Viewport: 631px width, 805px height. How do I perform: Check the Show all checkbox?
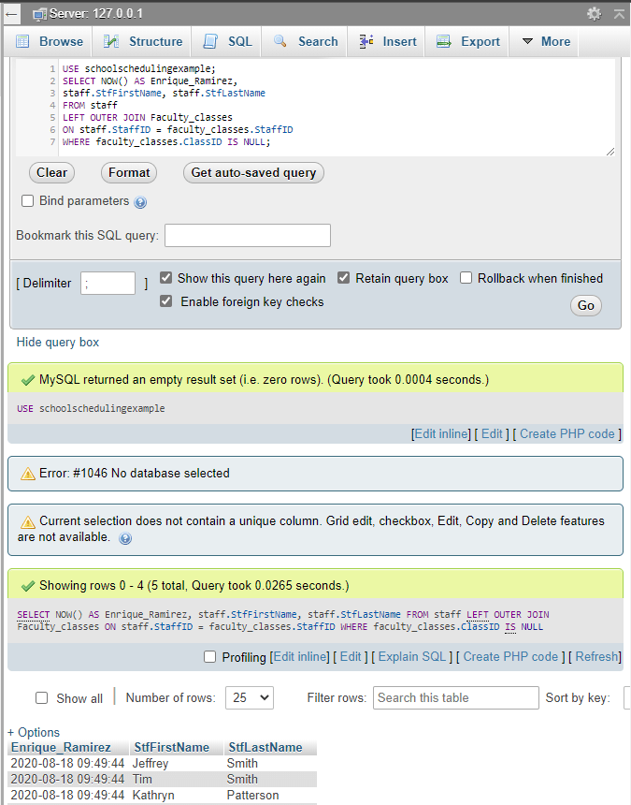(x=41, y=697)
